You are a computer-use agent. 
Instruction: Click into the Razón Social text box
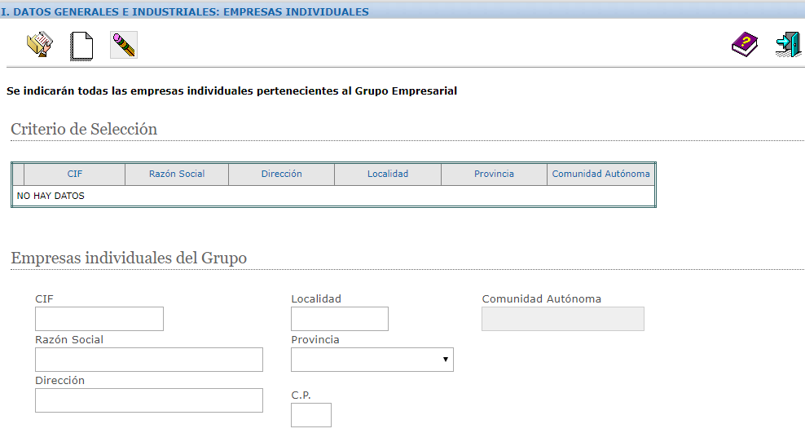(x=149, y=360)
